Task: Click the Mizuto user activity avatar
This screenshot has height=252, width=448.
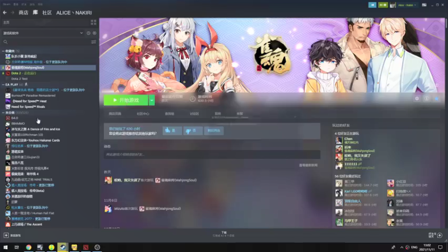Action: (x=108, y=209)
